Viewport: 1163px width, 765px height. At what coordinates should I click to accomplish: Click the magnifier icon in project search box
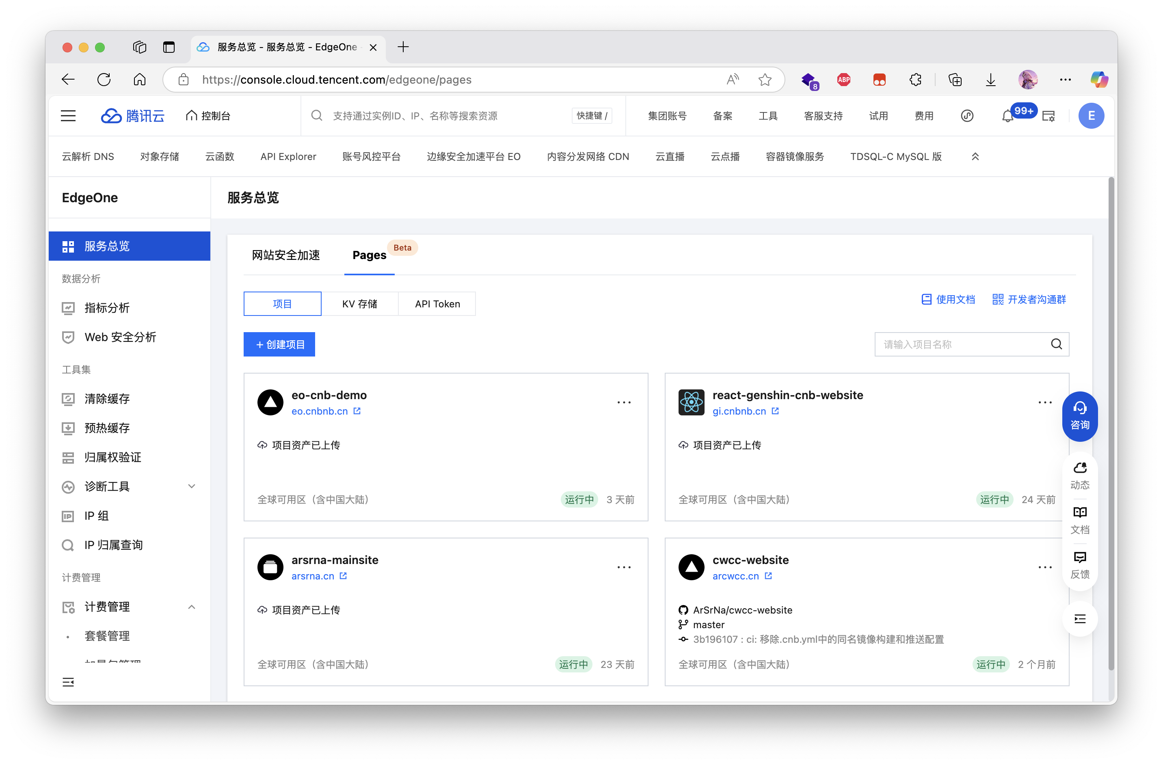click(1057, 344)
